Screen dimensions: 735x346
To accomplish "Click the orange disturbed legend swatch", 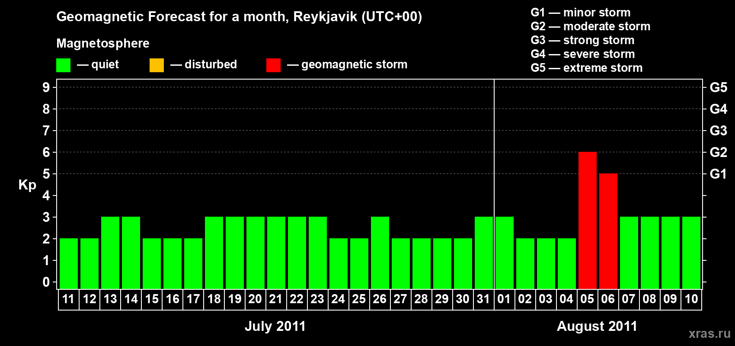I will 157,65.
